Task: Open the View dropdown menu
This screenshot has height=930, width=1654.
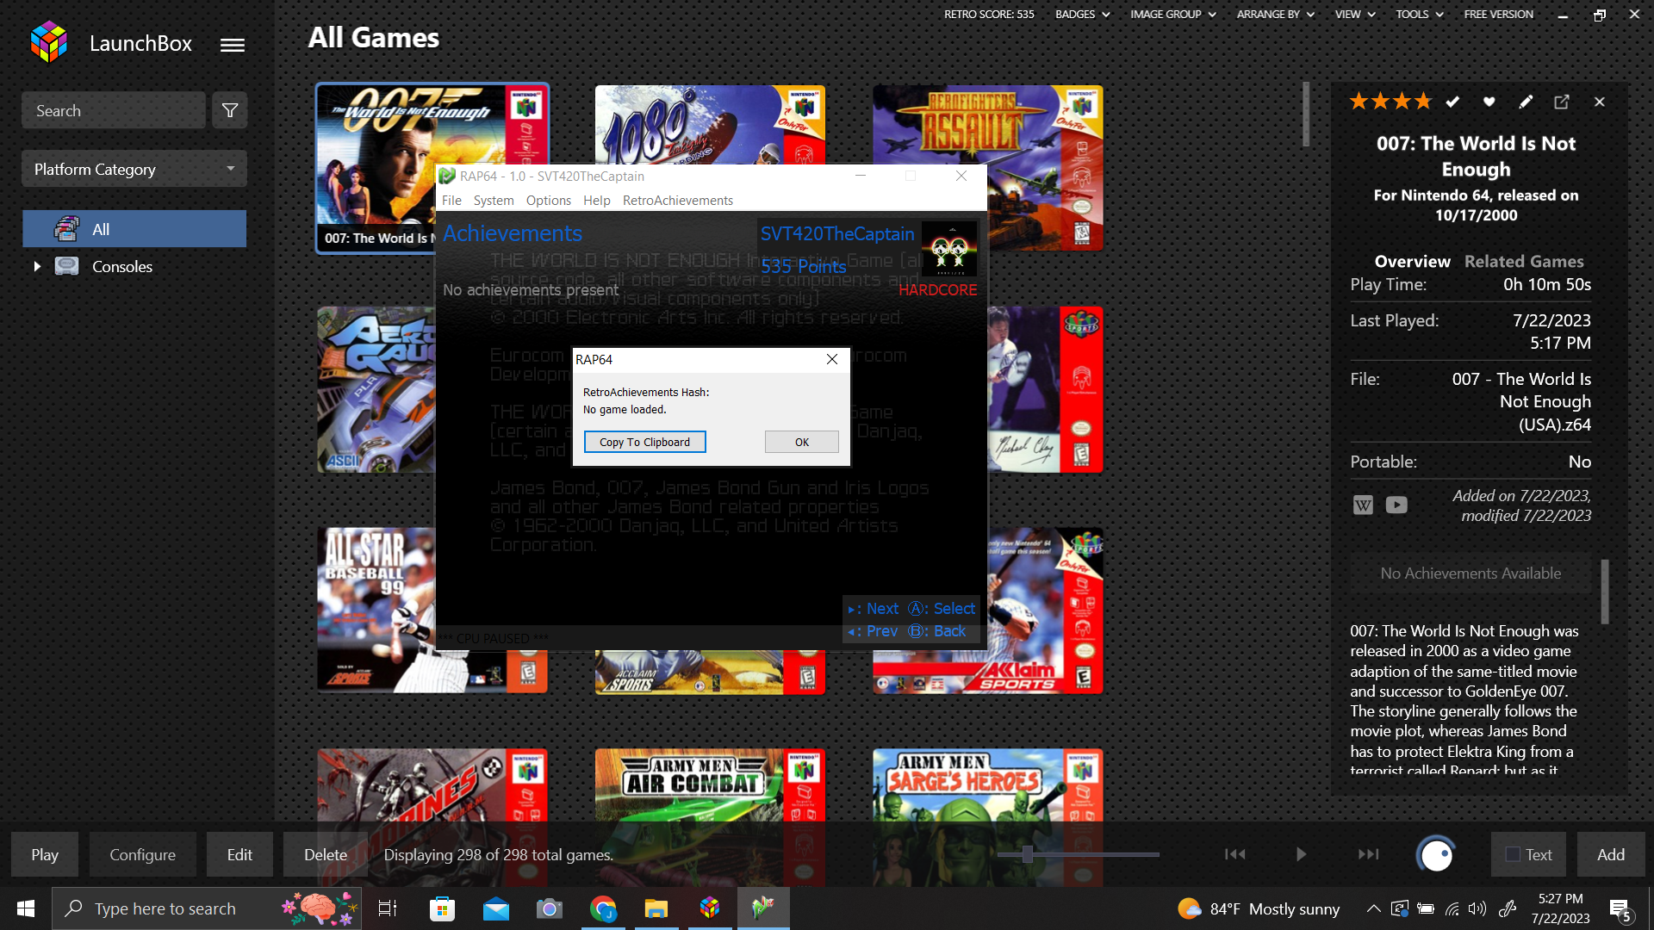Action: [1355, 14]
